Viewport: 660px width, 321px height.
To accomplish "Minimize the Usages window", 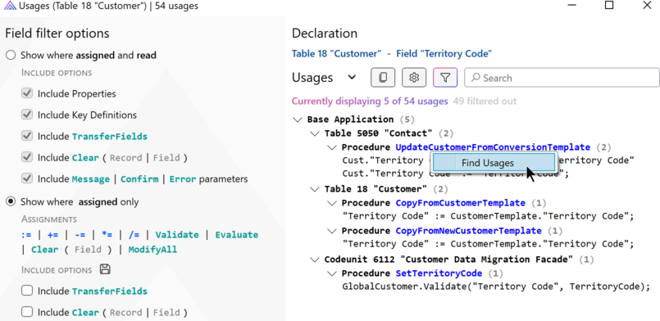I will coord(571,6).
